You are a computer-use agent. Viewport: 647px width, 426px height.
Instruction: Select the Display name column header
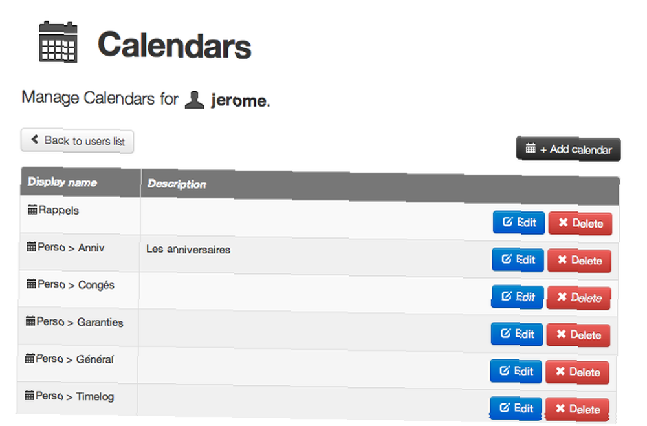click(x=62, y=182)
